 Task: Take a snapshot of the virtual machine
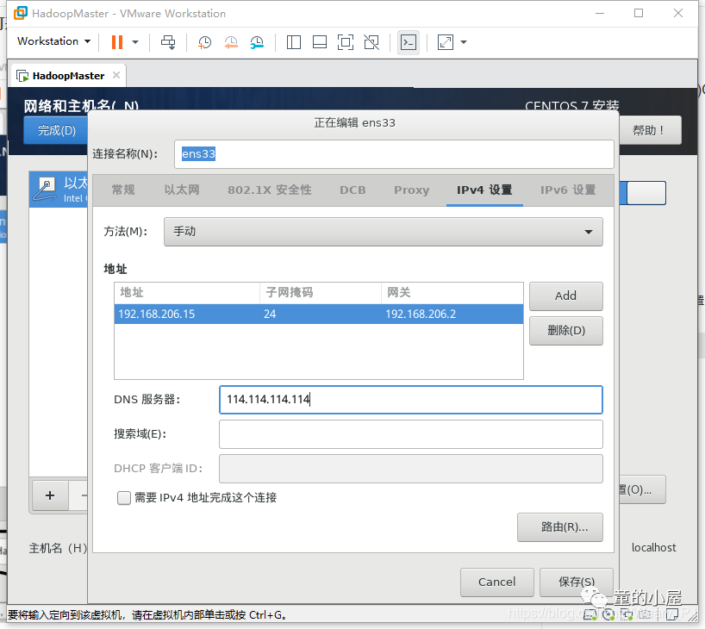pos(204,42)
